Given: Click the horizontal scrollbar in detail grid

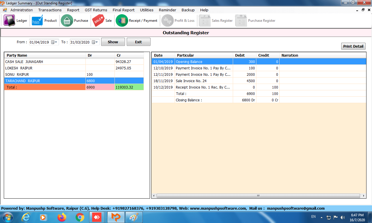Looking at the screenshot, I should (258, 196).
